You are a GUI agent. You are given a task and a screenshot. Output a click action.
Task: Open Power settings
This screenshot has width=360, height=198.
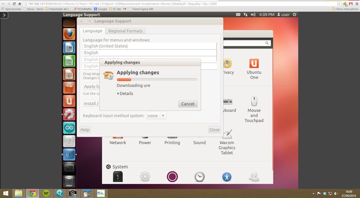point(145,140)
